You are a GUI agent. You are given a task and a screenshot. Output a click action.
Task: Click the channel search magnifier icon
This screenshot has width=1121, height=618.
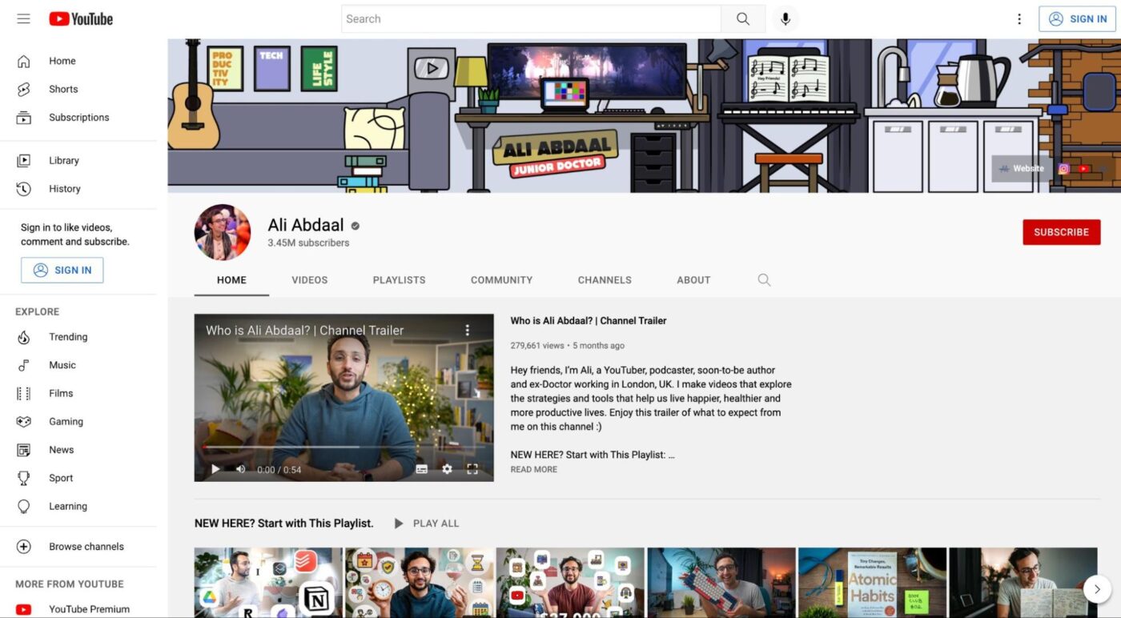pyautogui.click(x=764, y=280)
